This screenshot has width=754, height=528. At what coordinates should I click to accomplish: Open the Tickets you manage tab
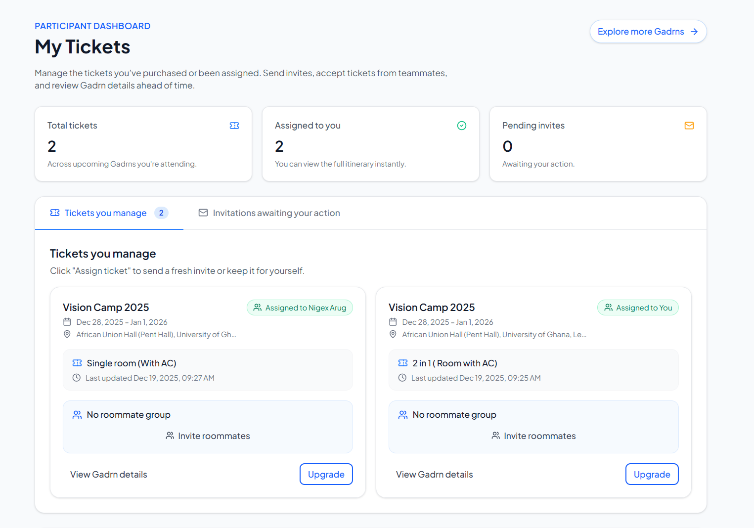106,213
